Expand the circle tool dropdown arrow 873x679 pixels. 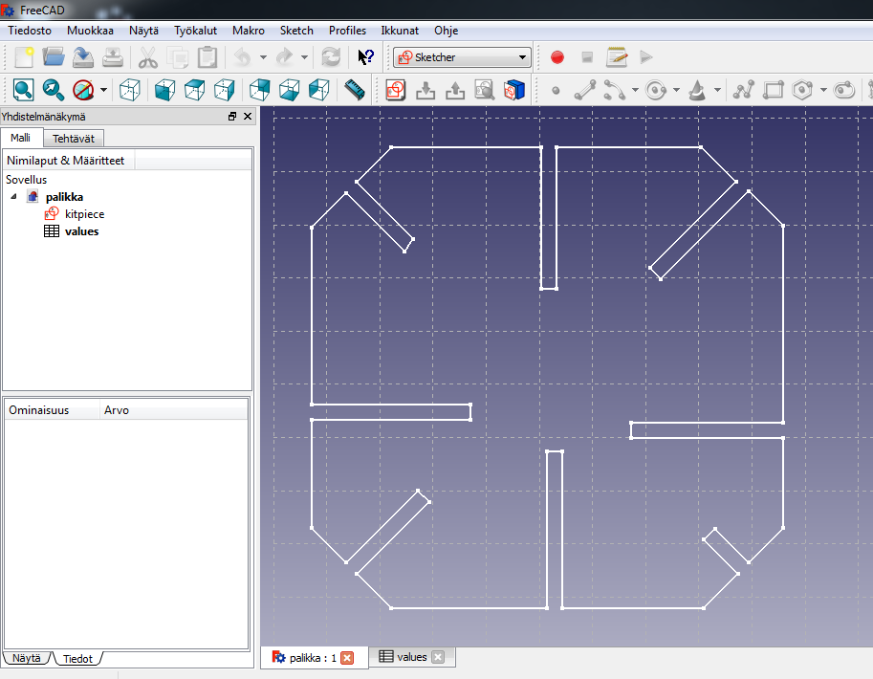[676, 90]
